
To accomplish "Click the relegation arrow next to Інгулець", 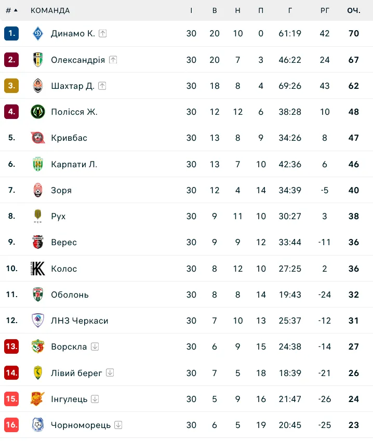I will click(x=95, y=399).
